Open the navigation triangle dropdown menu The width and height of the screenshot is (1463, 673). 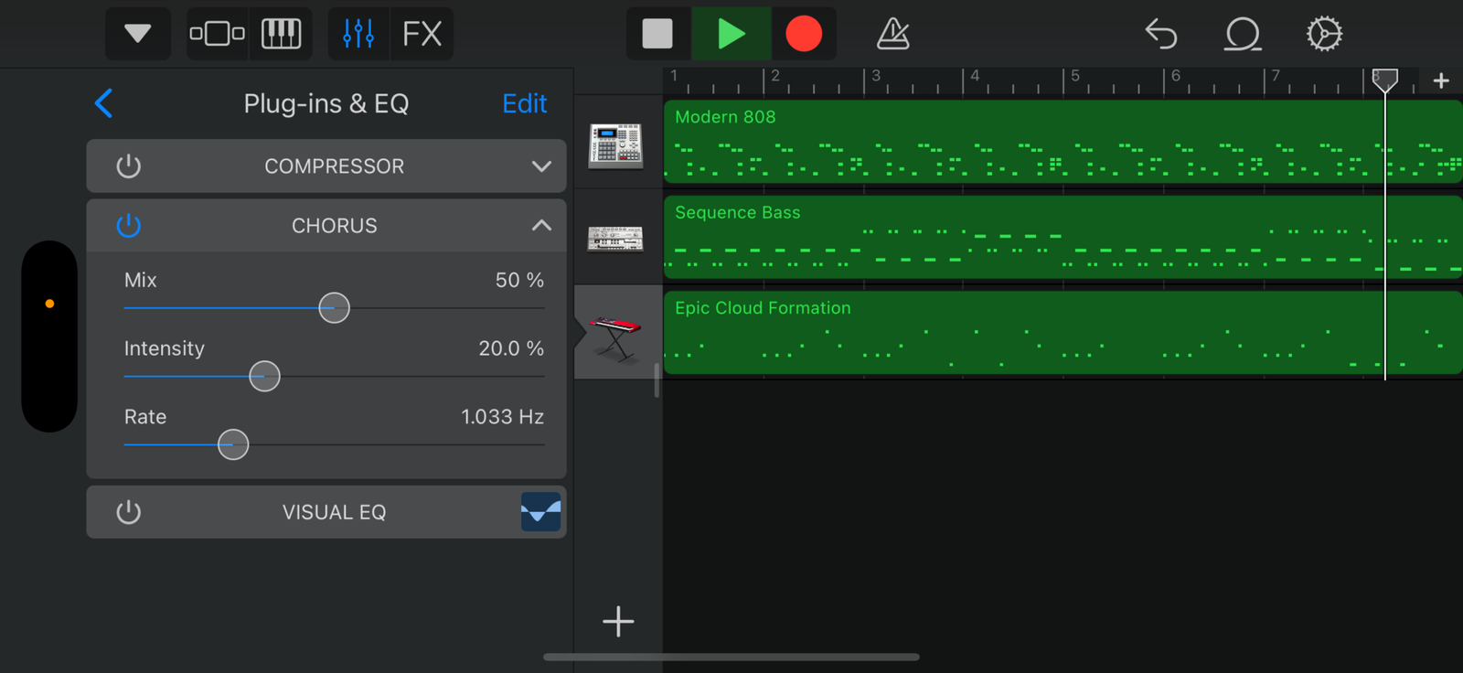point(138,34)
